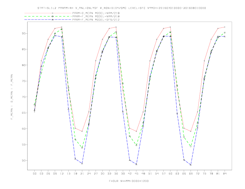Click x-axis tick label 66
The image size is (245, 189).
[184, 174]
